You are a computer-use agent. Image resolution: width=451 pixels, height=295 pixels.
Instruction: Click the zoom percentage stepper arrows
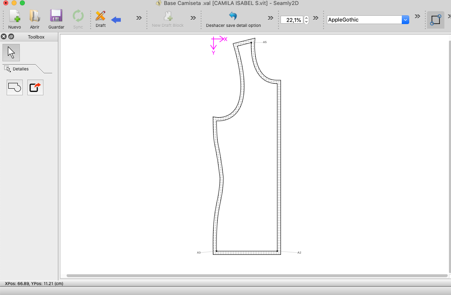306,19
